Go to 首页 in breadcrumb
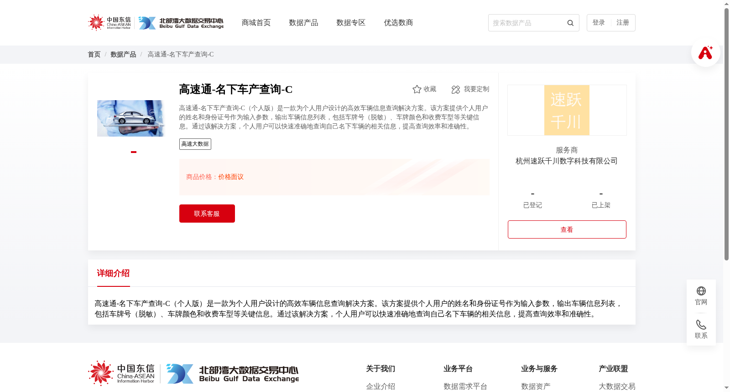The height and width of the screenshot is (392, 730). (x=94, y=54)
